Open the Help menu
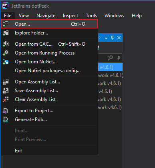Image resolution: width=155 pixels, height=168 pixels. [x=137, y=16]
